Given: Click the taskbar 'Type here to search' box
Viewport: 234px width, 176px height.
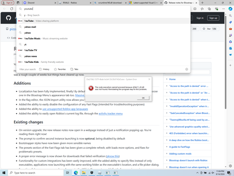Looking at the screenshot, I should tap(36, 173).
